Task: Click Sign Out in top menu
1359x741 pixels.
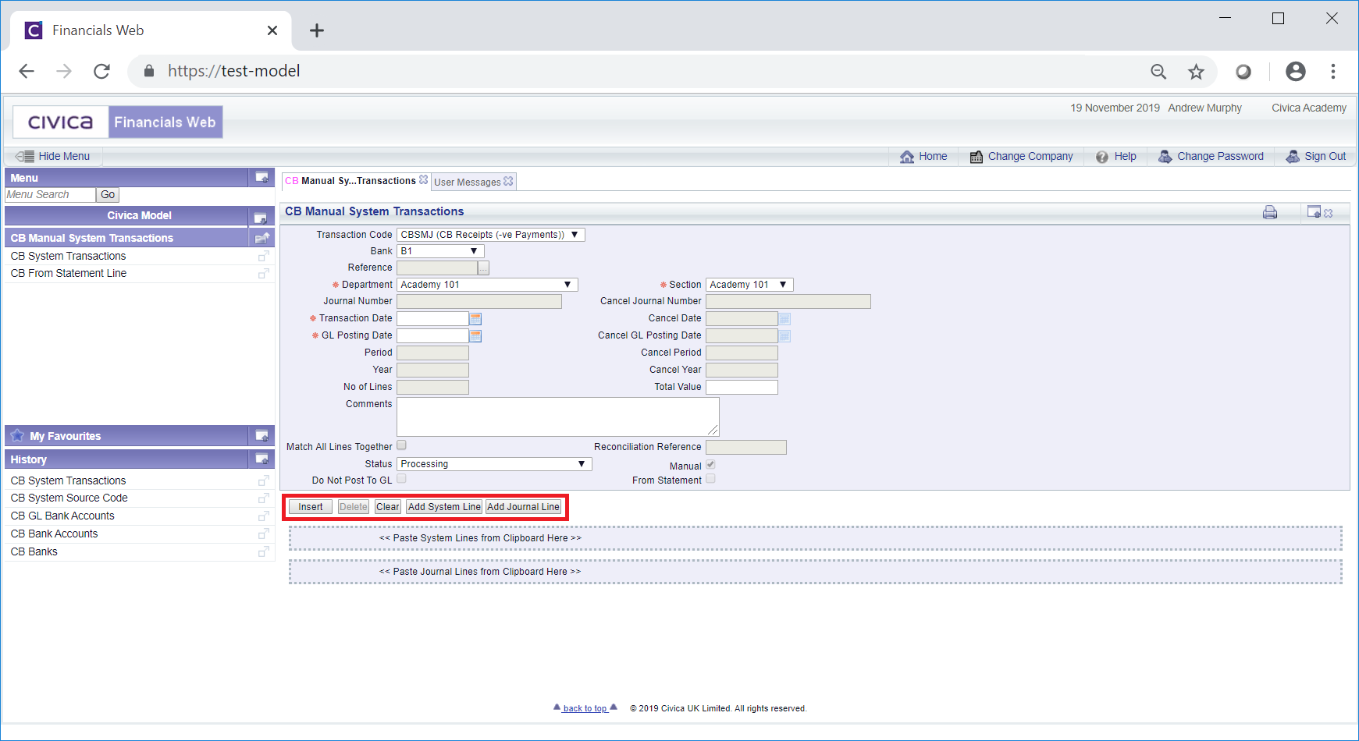Action: tap(1316, 157)
